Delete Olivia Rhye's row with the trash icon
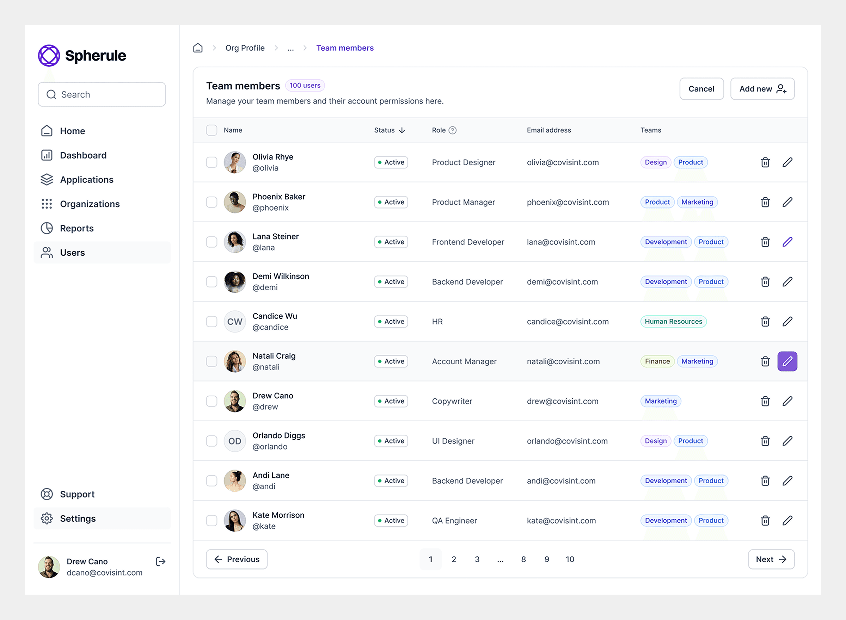The height and width of the screenshot is (620, 846). point(765,162)
